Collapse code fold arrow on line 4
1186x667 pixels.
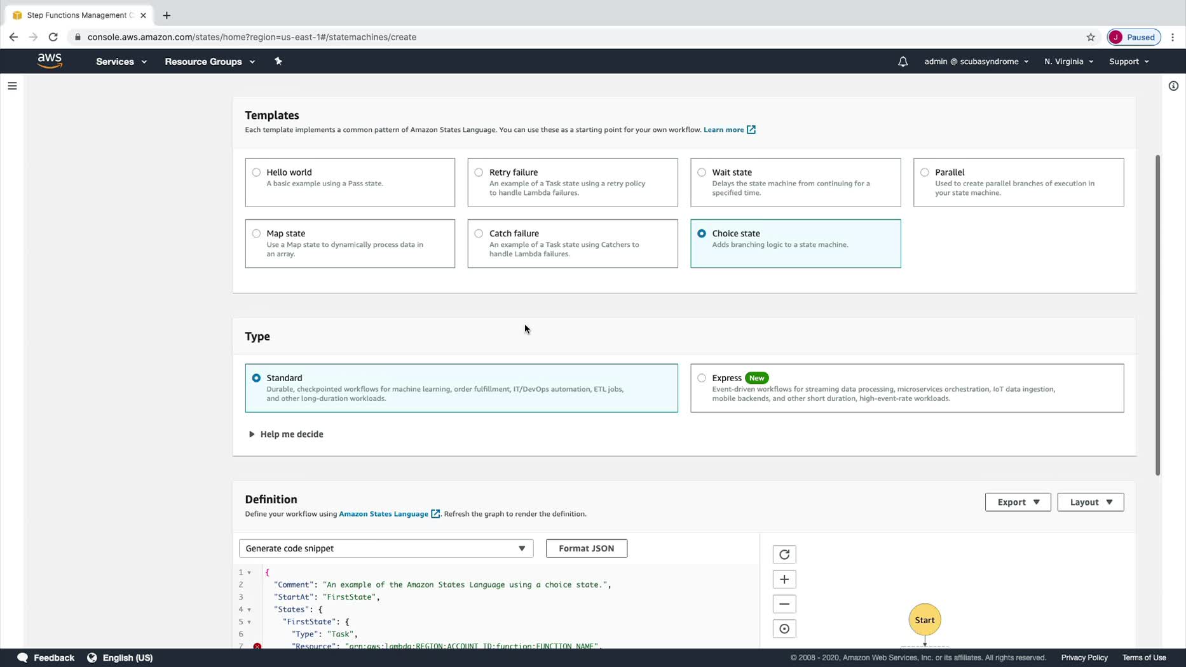coord(249,610)
